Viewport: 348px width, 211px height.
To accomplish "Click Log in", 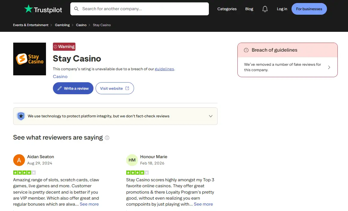I will pyautogui.click(x=282, y=9).
